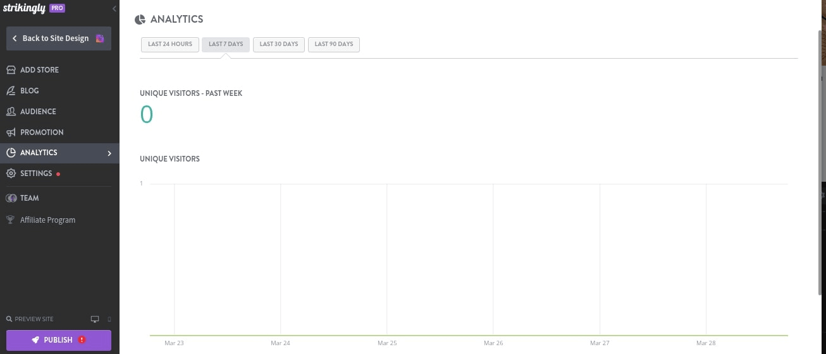Go back to Site Design
The height and width of the screenshot is (354, 826).
click(59, 38)
